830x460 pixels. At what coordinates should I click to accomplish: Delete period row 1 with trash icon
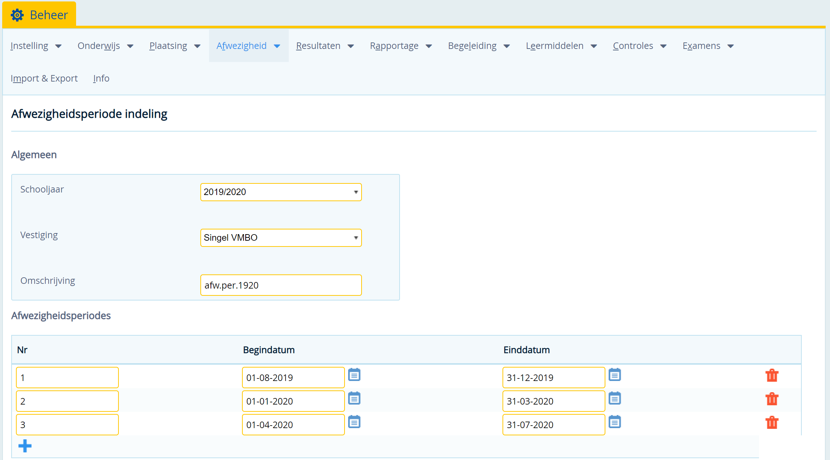click(772, 375)
